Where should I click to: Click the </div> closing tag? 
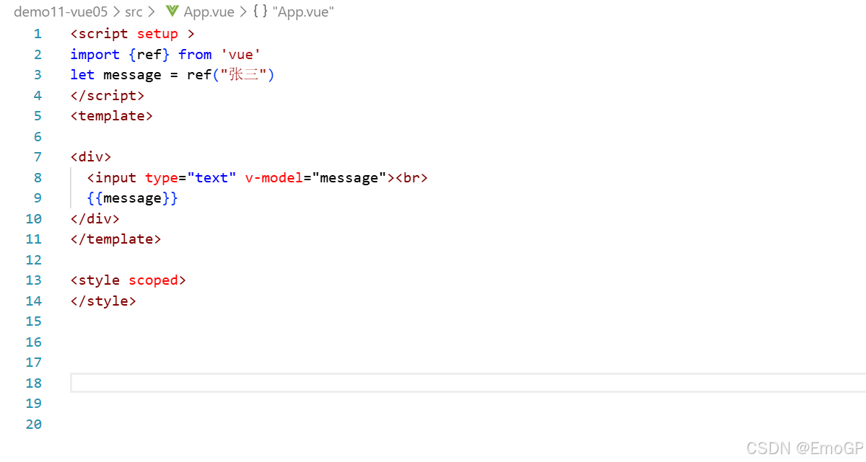(x=95, y=218)
